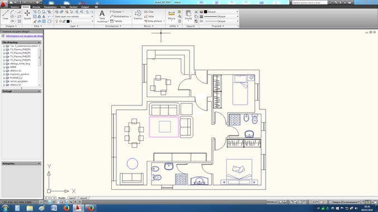Click the clock in system tray

coord(367,208)
